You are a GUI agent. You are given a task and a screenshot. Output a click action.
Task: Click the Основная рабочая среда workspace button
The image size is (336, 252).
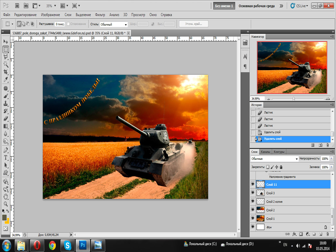pos(256,6)
